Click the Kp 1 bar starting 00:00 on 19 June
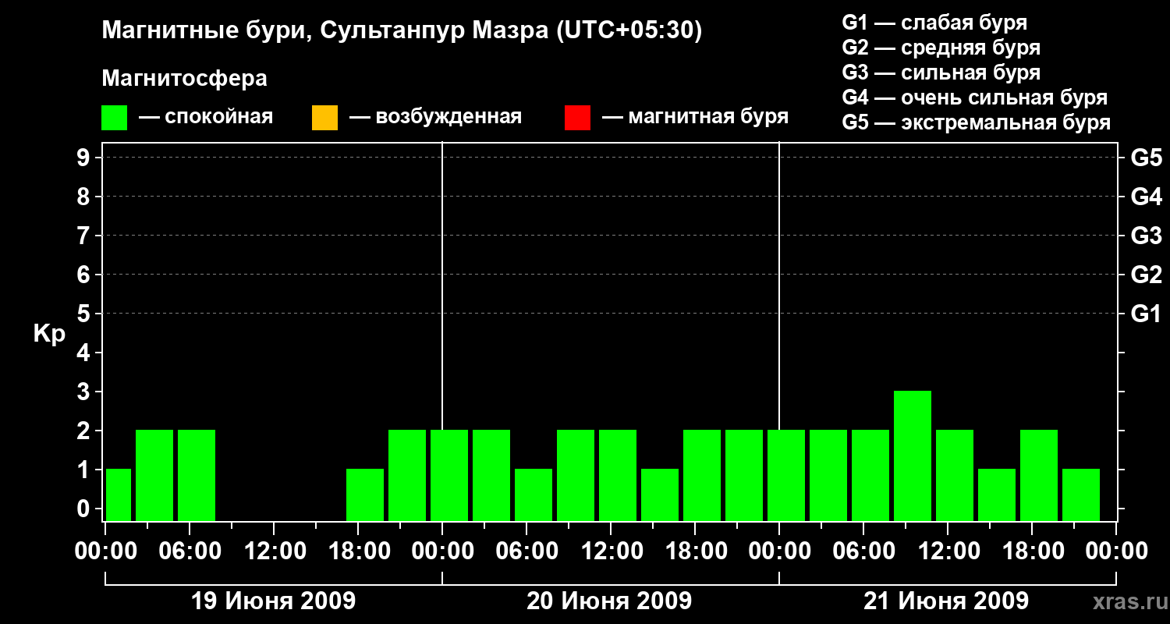1170x624 pixels. pyautogui.click(x=119, y=495)
